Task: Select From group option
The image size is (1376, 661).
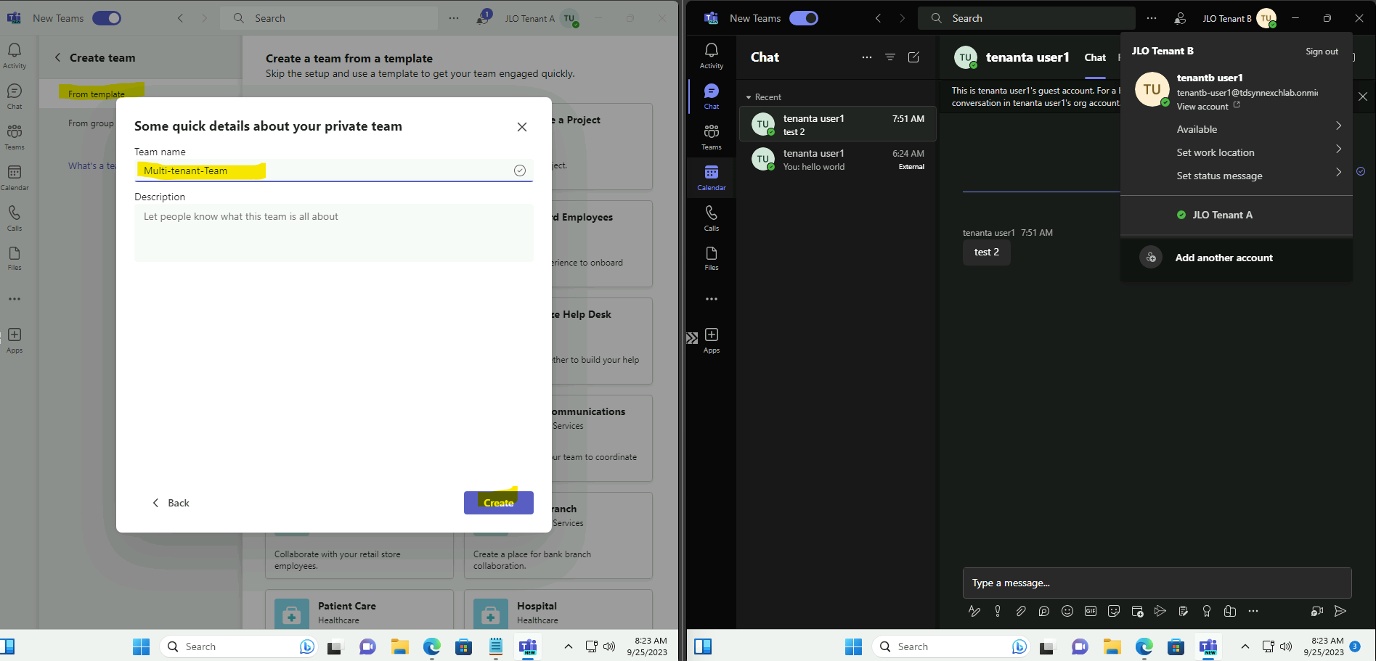Action: 91,123
